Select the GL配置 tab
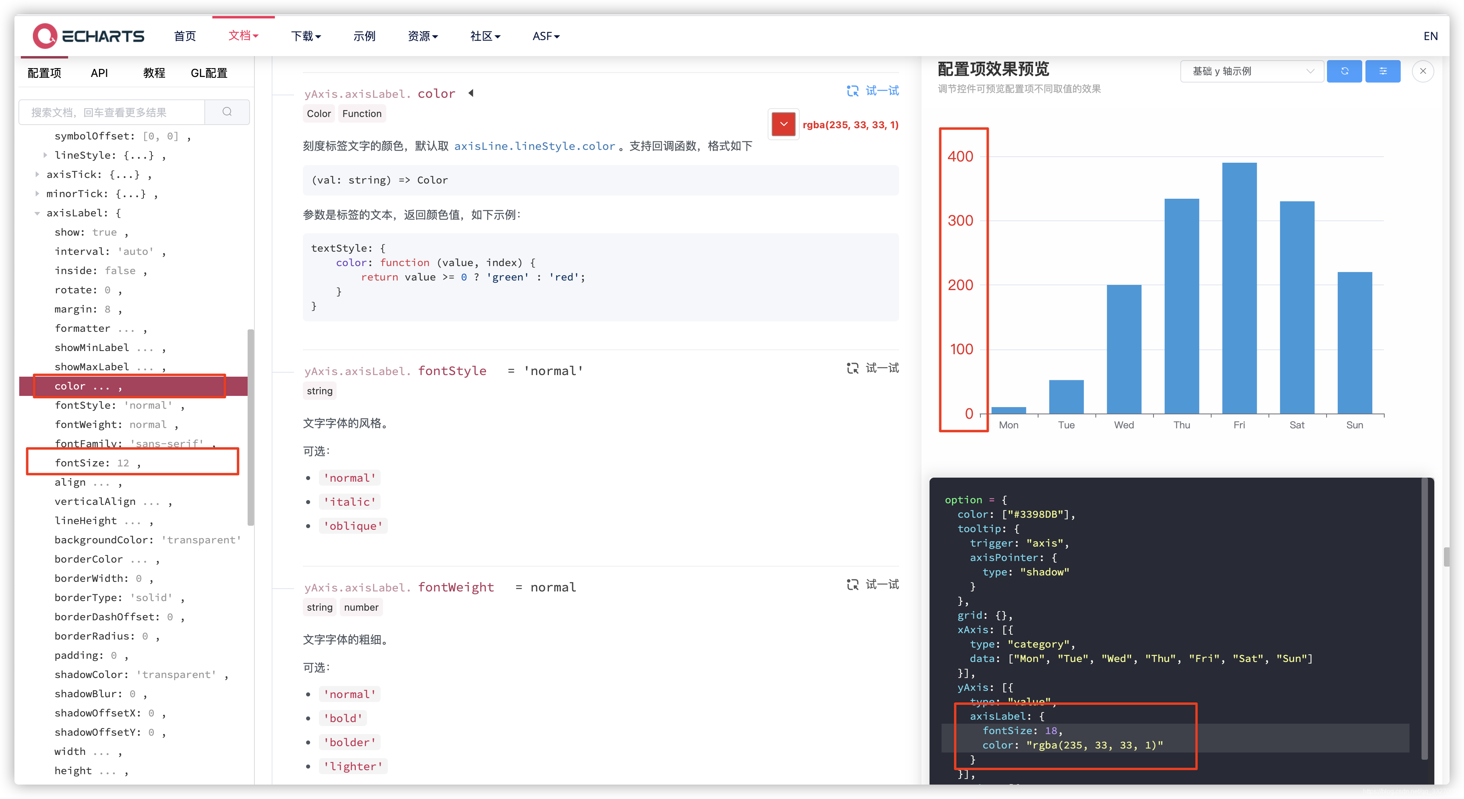 (209, 73)
